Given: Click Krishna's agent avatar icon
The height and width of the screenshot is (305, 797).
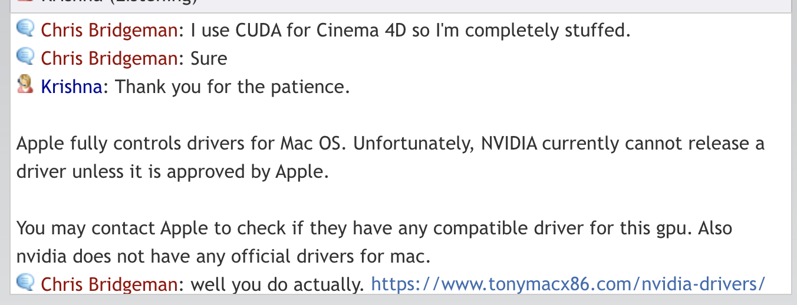Looking at the screenshot, I should tap(25, 86).
